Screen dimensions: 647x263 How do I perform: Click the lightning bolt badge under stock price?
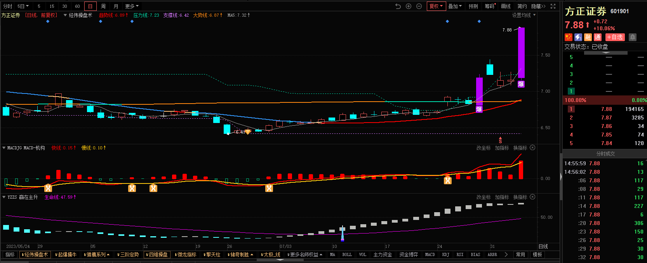[578, 37]
